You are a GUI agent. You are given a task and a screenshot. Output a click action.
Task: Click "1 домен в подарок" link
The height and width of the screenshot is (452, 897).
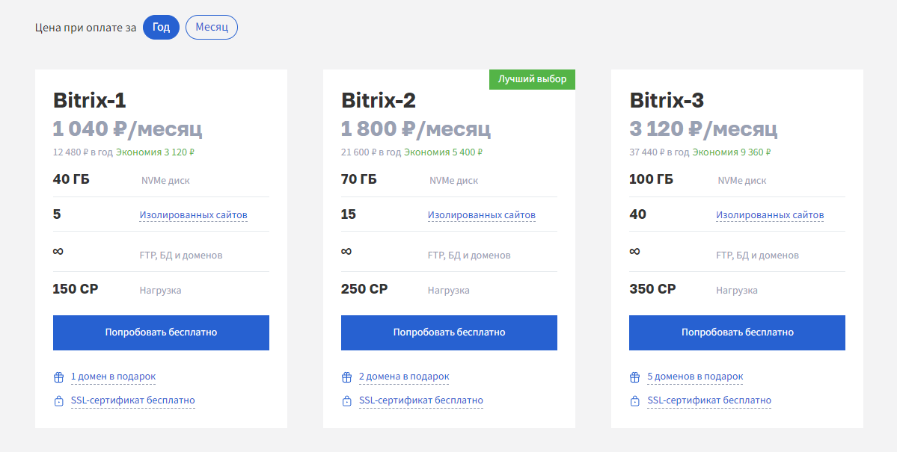tap(113, 377)
